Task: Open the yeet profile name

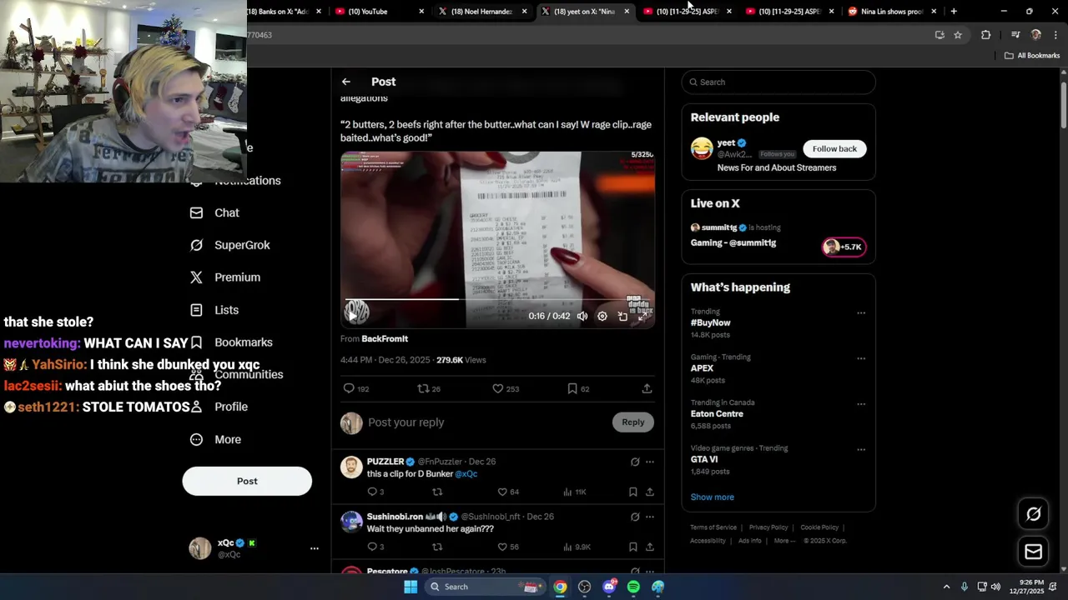Action: coord(726,142)
